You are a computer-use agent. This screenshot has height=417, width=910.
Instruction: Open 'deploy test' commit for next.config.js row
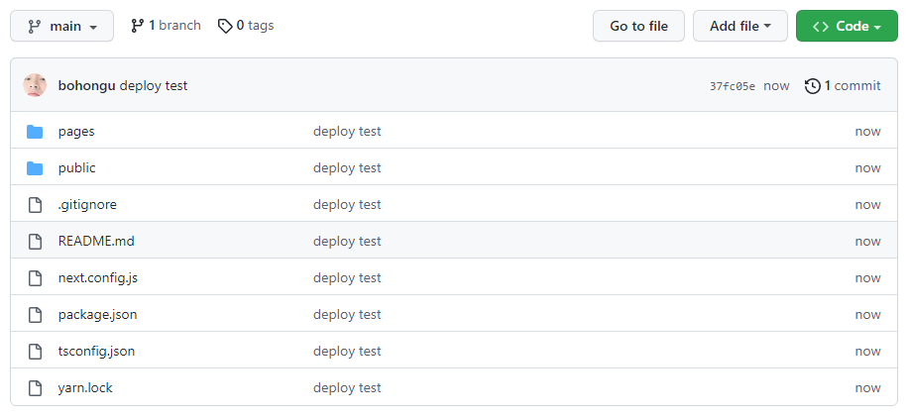coord(347,277)
